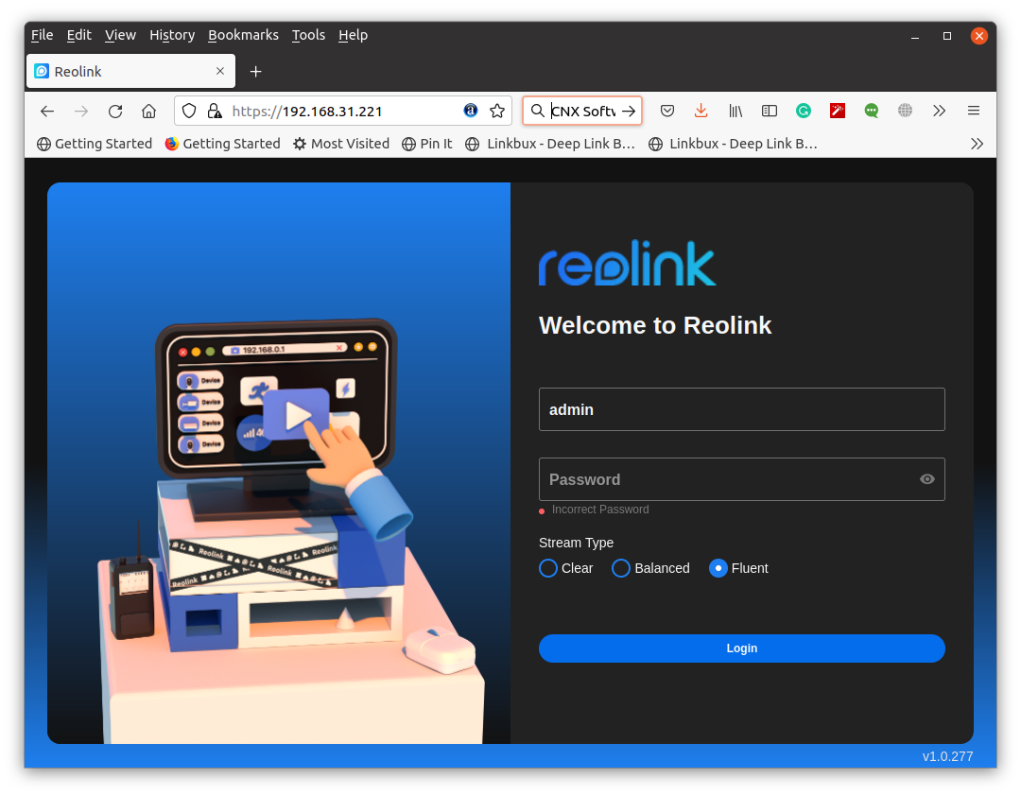
Task: Toggle the sidebar view icon
Action: pyautogui.click(x=769, y=112)
